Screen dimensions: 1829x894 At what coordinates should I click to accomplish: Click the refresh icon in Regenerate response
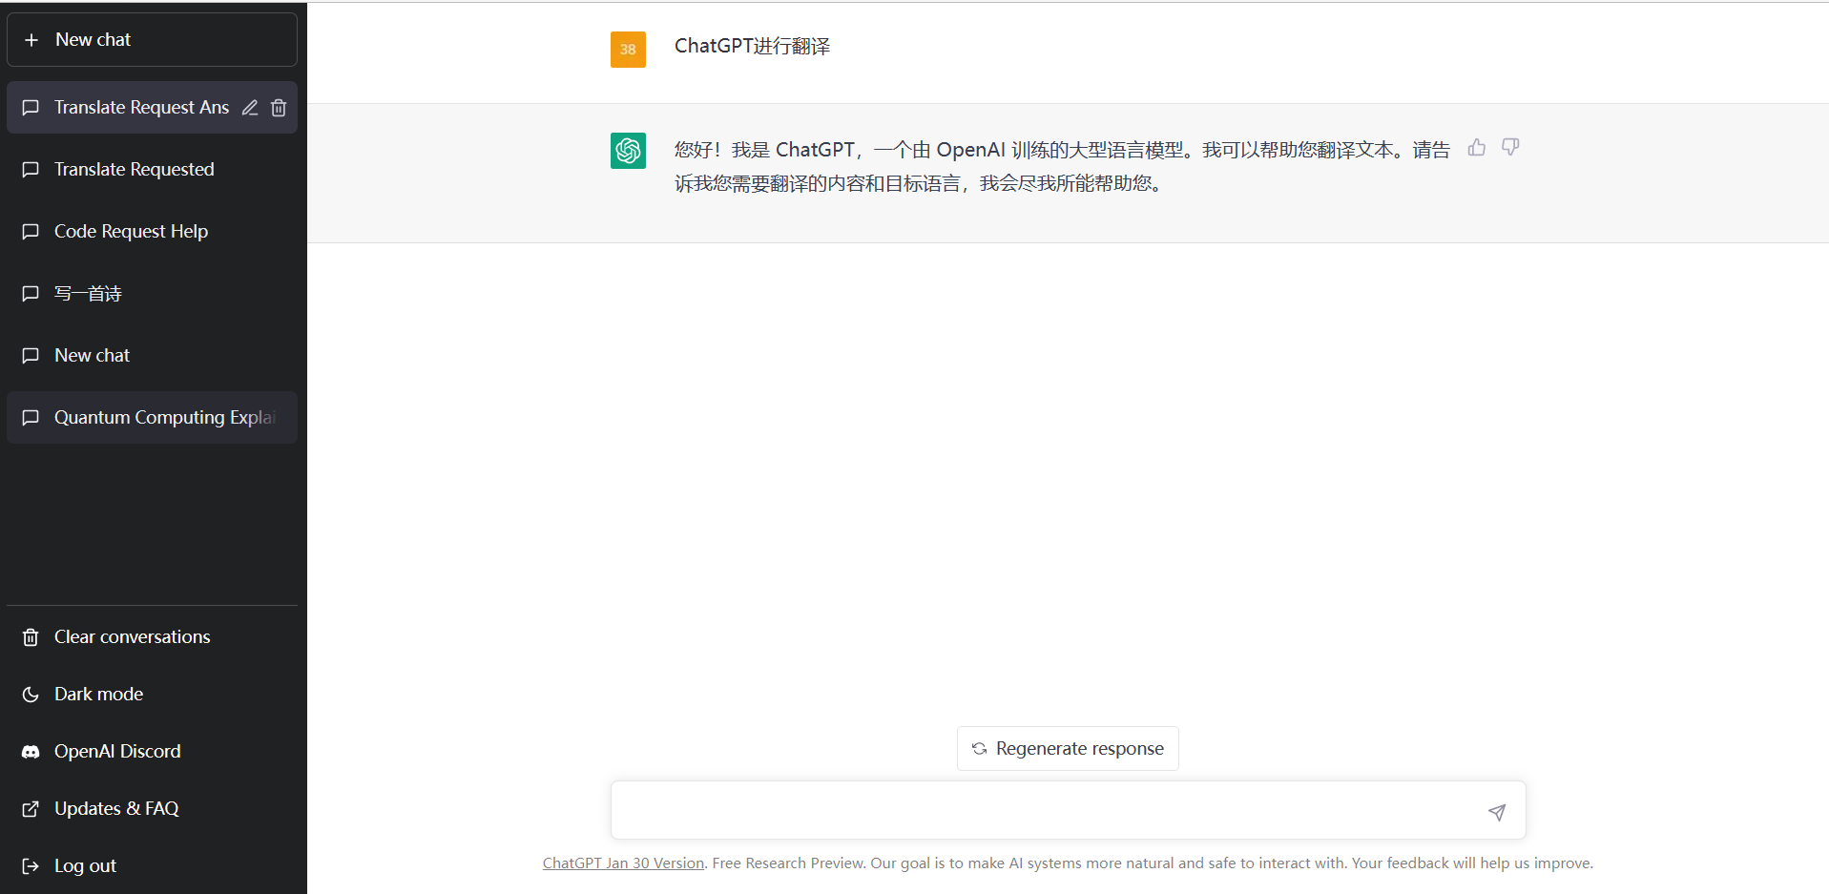pos(979,749)
